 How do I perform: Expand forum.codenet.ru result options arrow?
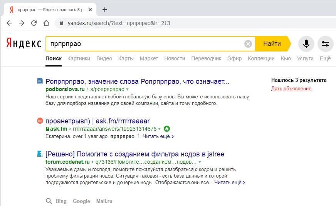coord(200,162)
